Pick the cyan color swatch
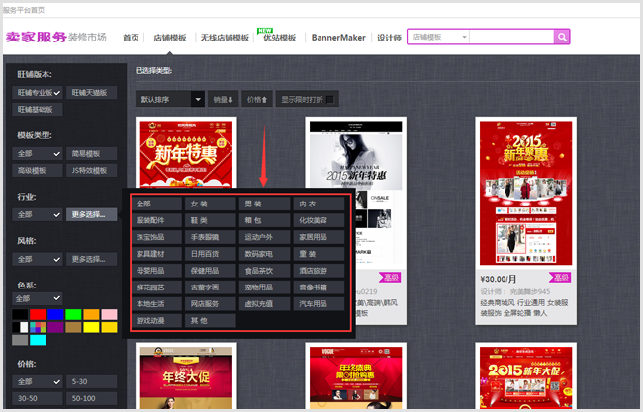Viewport: 643px width, 412px height. tap(38, 340)
